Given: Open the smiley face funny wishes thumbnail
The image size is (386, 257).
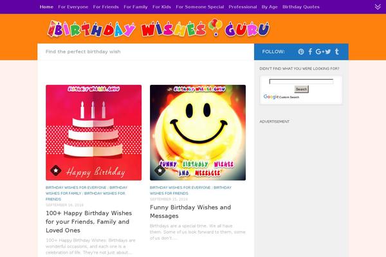Looking at the screenshot, I should coord(198,132).
